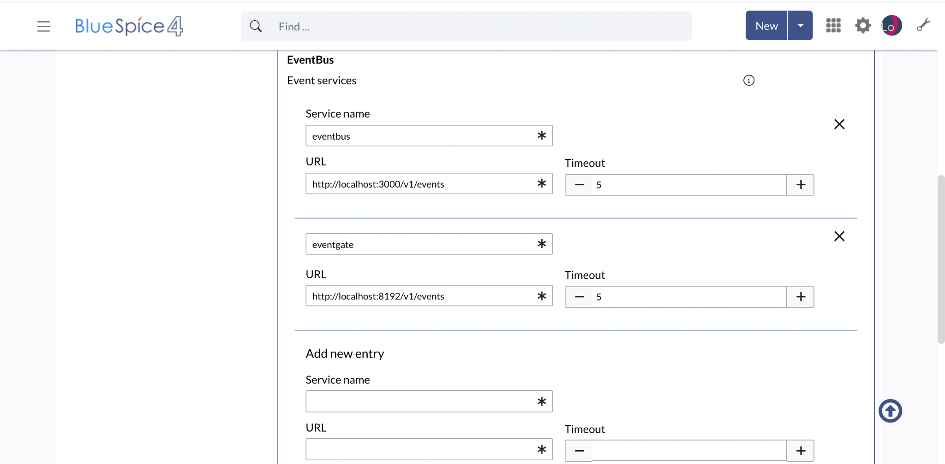Viewport: 945px width, 464px height.
Task: Click the Event services info icon
Action: (x=748, y=80)
